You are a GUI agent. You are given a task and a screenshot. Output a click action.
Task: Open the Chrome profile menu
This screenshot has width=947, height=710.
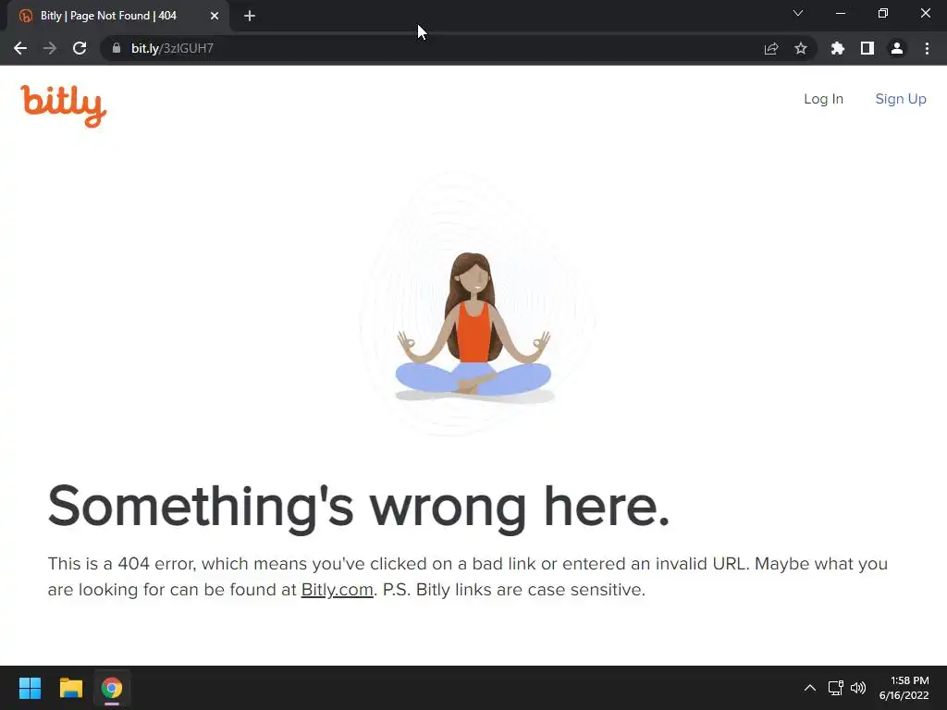(x=897, y=48)
